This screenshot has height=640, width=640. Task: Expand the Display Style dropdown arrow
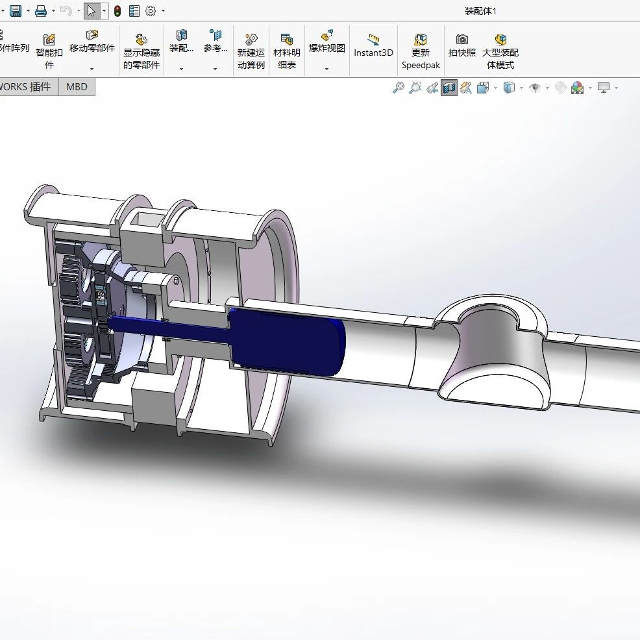[x=522, y=88]
